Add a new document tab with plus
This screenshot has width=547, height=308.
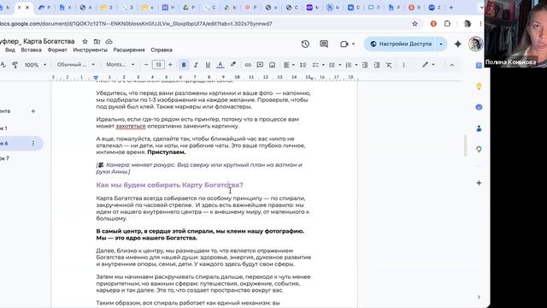[x=33, y=111]
